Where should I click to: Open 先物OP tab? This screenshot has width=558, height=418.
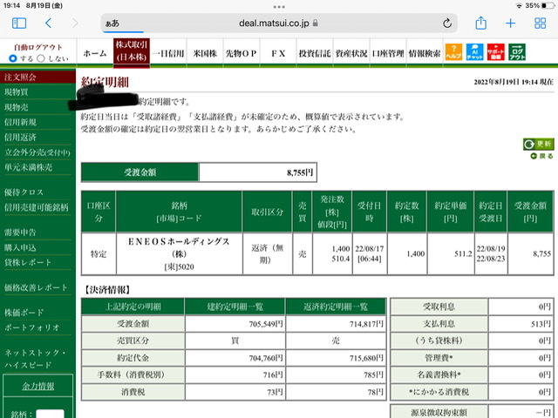pyautogui.click(x=242, y=53)
